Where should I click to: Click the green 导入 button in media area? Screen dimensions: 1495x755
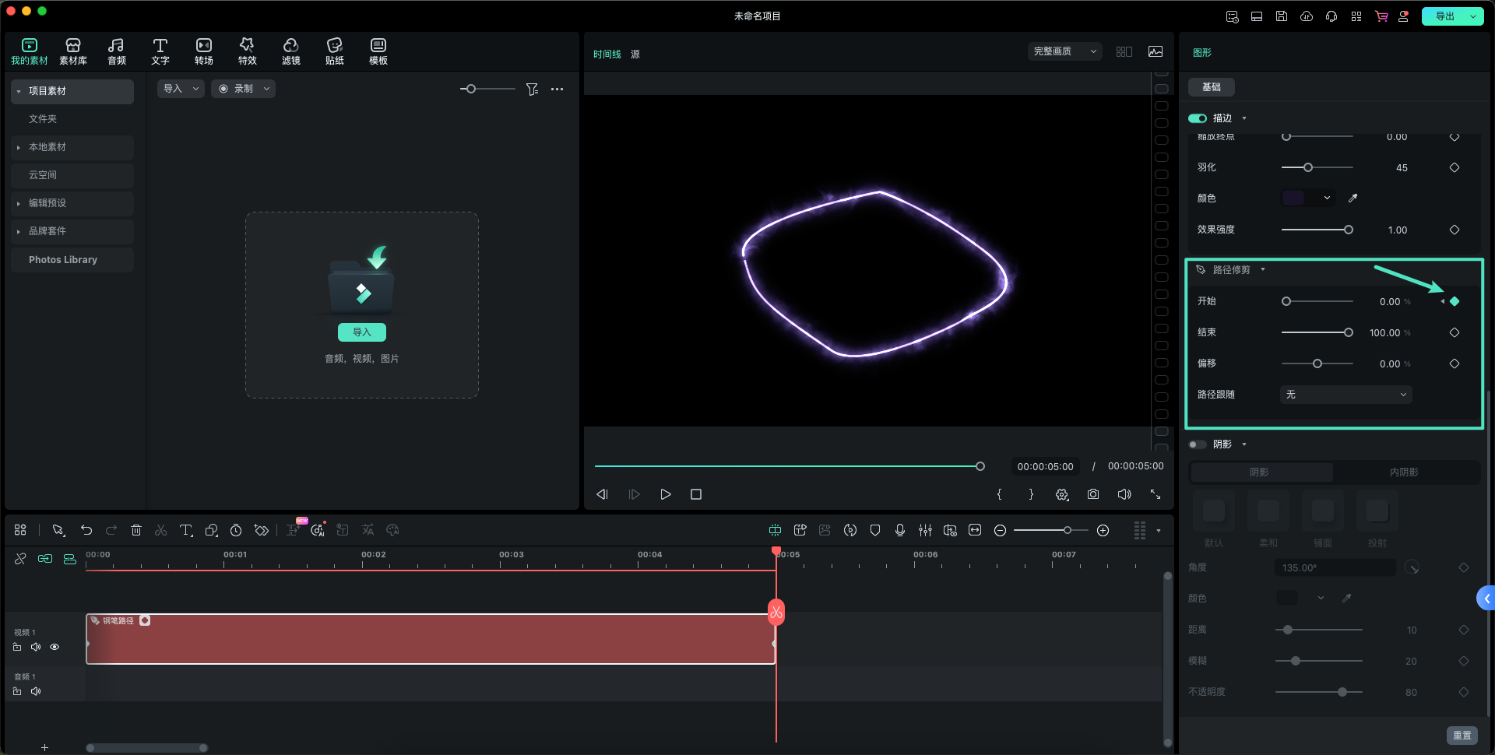(362, 332)
